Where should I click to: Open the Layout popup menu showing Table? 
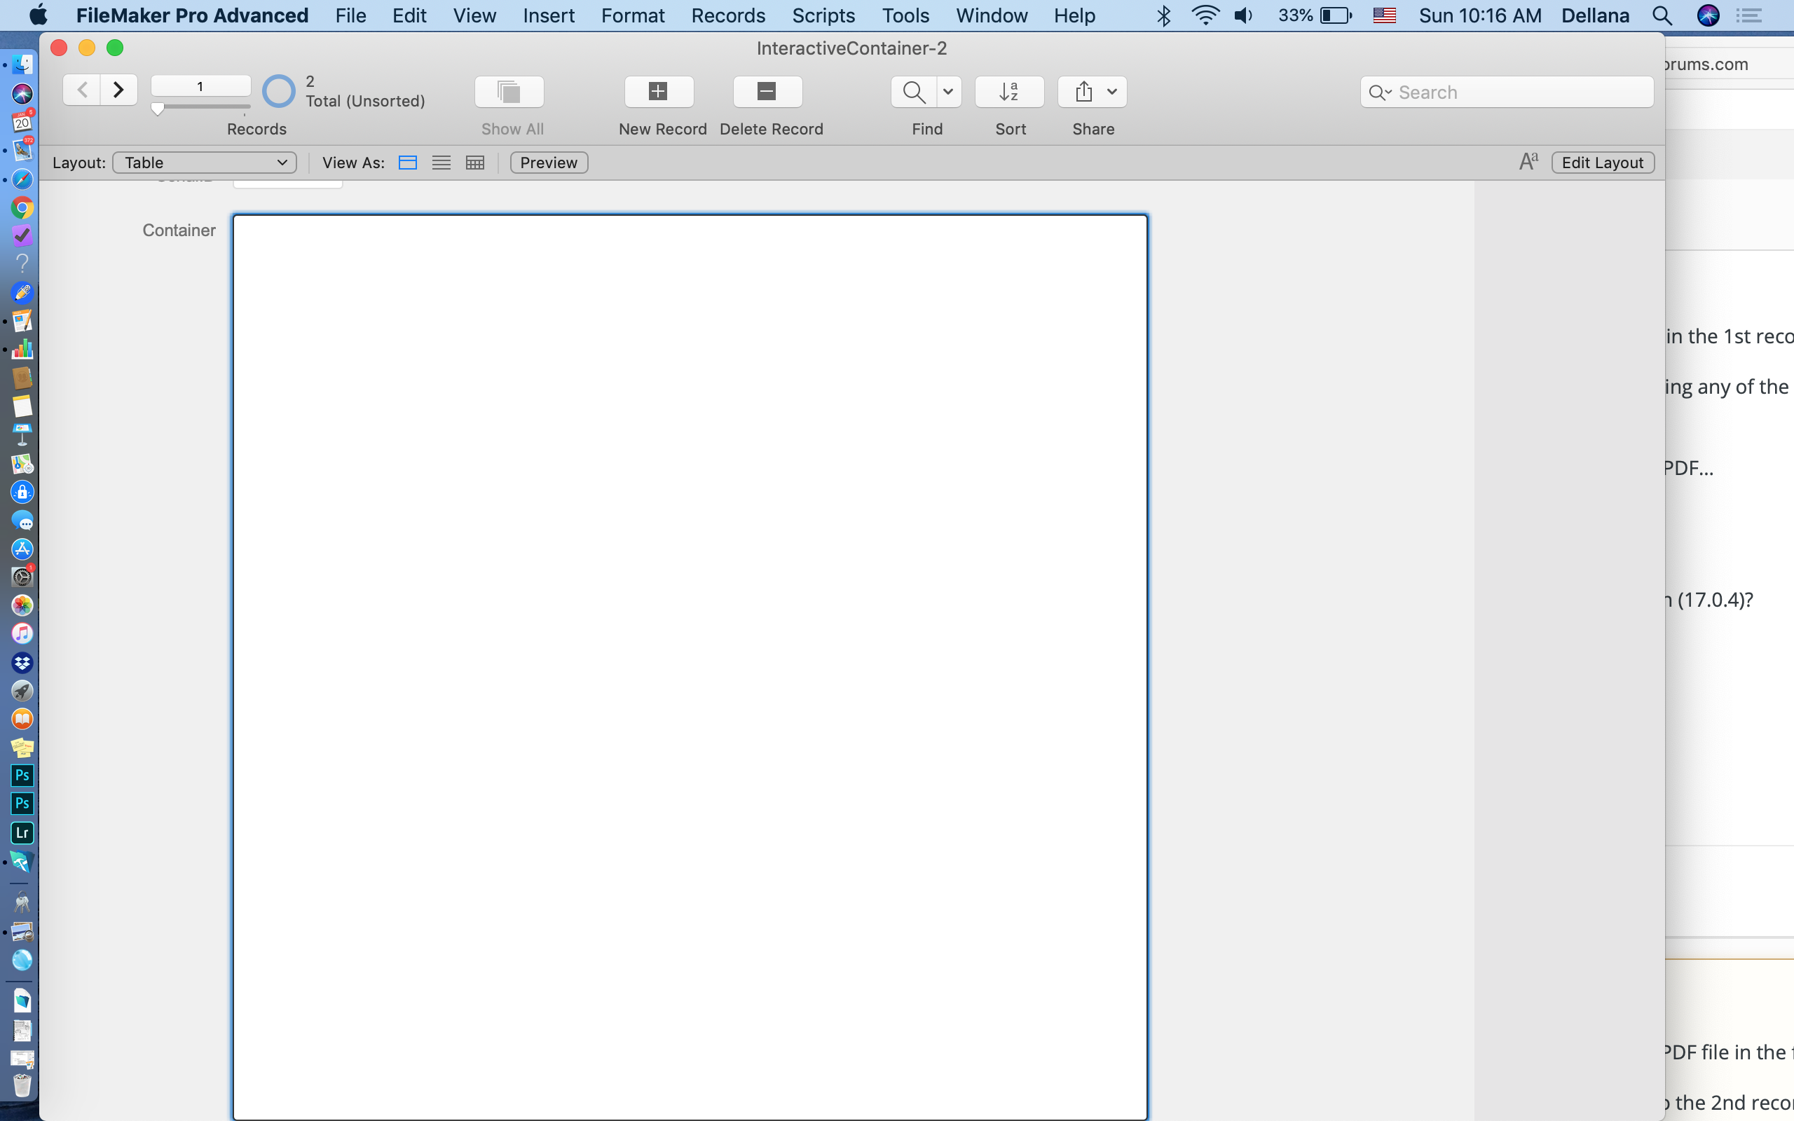coord(205,163)
